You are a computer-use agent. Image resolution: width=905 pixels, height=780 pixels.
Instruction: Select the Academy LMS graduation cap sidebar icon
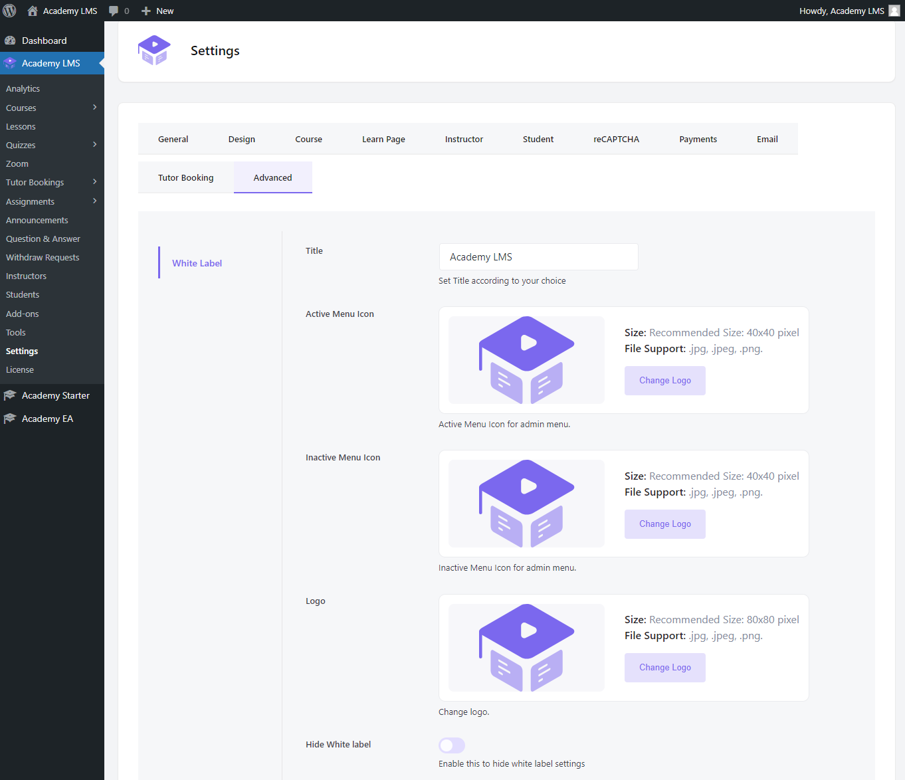point(10,62)
